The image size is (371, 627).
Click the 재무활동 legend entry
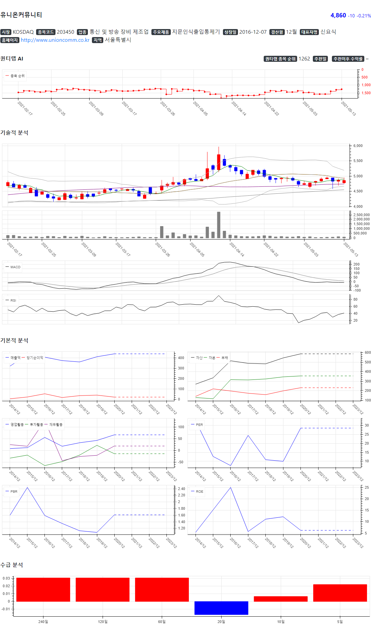point(53,424)
